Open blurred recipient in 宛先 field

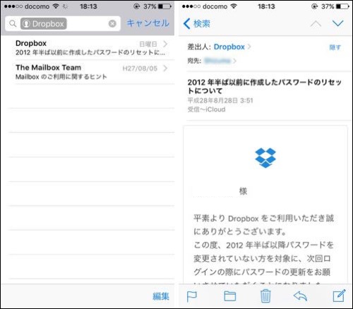[x=217, y=61]
